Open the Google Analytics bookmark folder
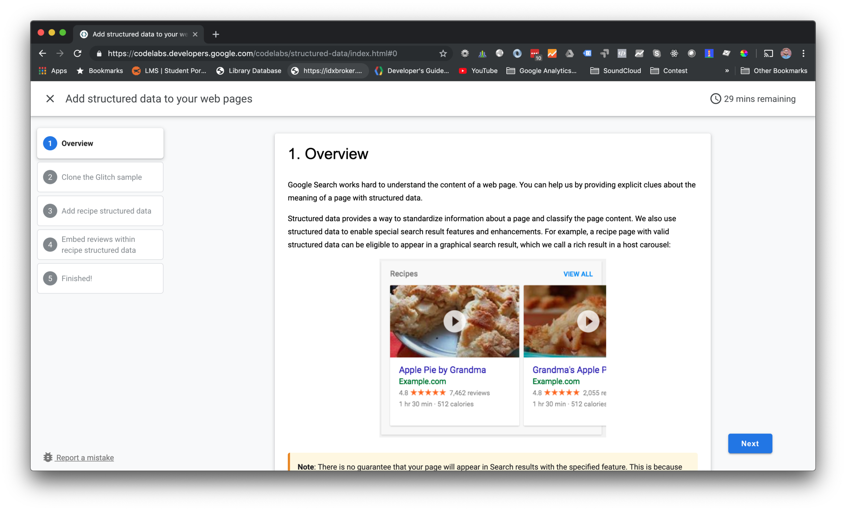This screenshot has width=846, height=511. tap(542, 71)
